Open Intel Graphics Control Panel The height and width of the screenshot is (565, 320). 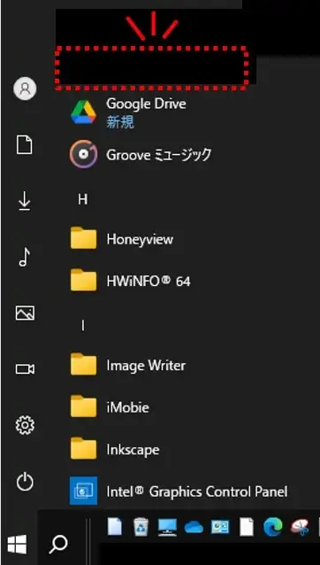pyautogui.click(x=179, y=491)
